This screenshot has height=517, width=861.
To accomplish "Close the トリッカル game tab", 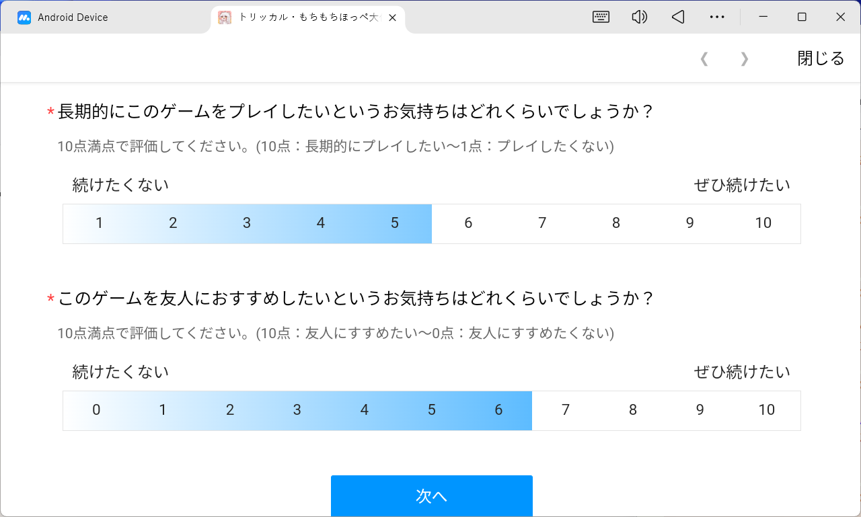I will pos(393,18).
